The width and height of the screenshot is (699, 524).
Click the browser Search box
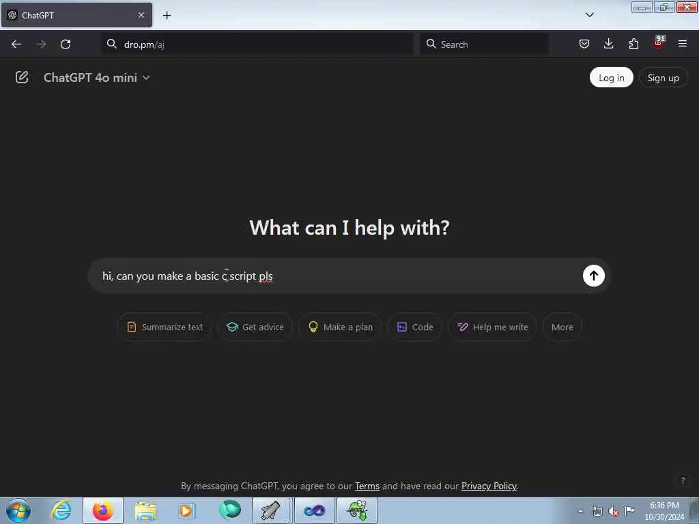484,44
